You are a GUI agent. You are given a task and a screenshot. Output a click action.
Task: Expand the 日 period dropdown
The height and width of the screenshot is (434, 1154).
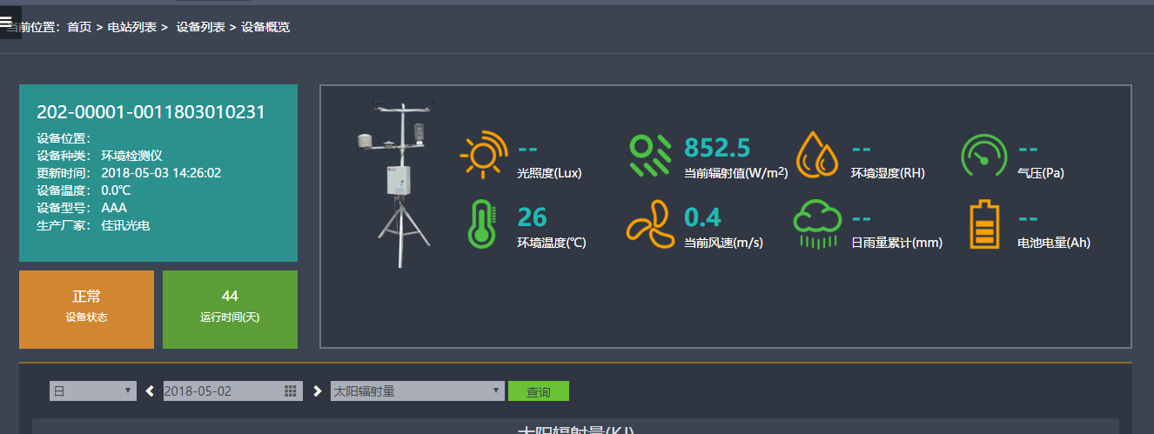93,391
